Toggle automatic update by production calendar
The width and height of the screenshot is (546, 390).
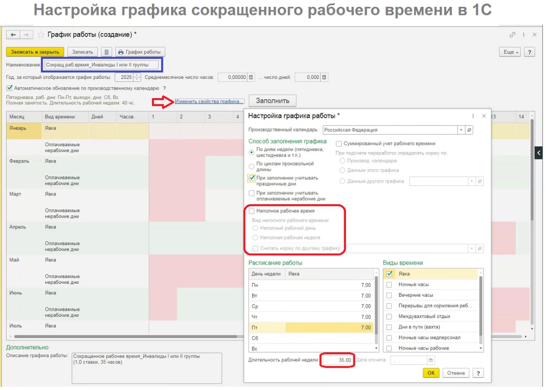click(x=9, y=88)
